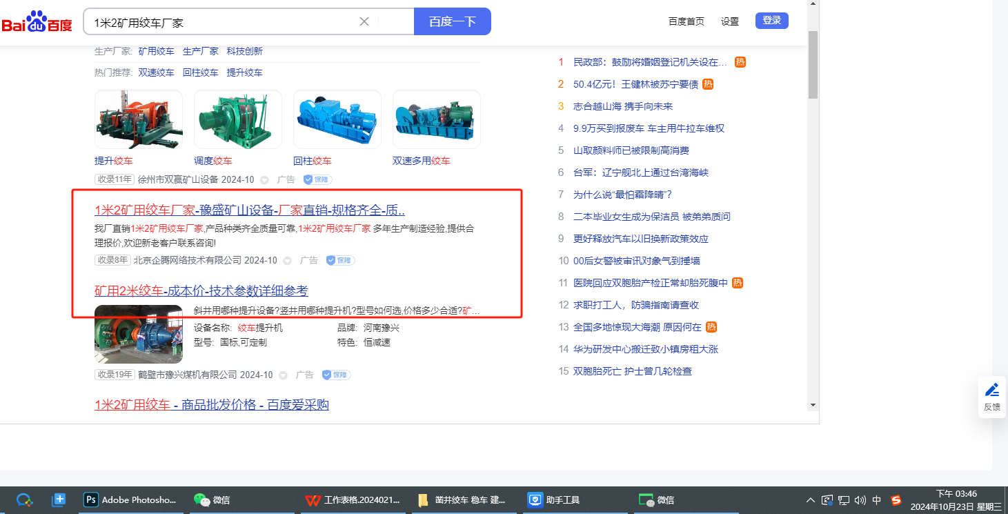Click the Baidu logo
Viewport: 1008px width, 514px height.
37,21
